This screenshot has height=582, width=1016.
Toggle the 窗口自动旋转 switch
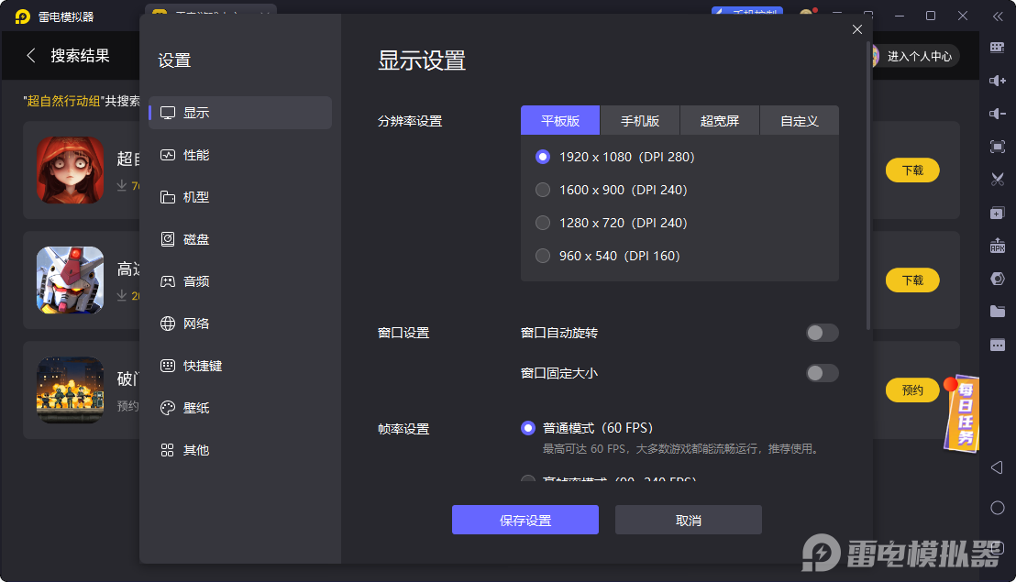(x=823, y=333)
